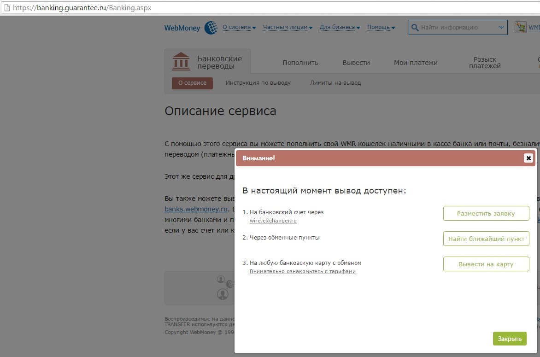Click the magnifier search icon
Image resolution: width=540 pixels, height=357 pixels.
(415, 28)
